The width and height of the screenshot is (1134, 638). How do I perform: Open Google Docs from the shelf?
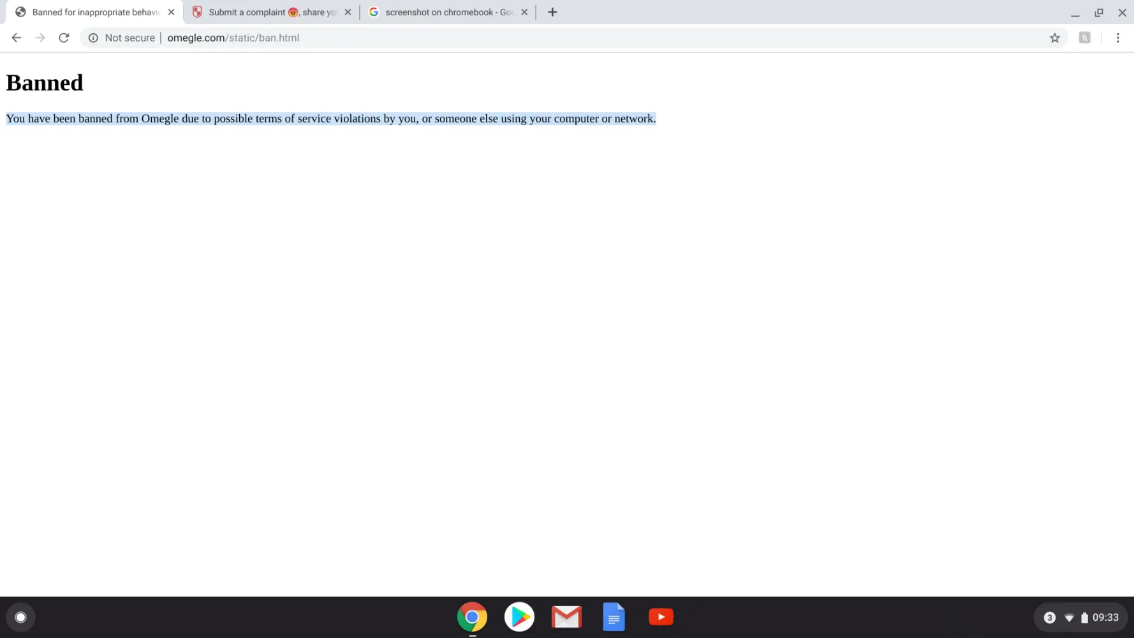[614, 617]
